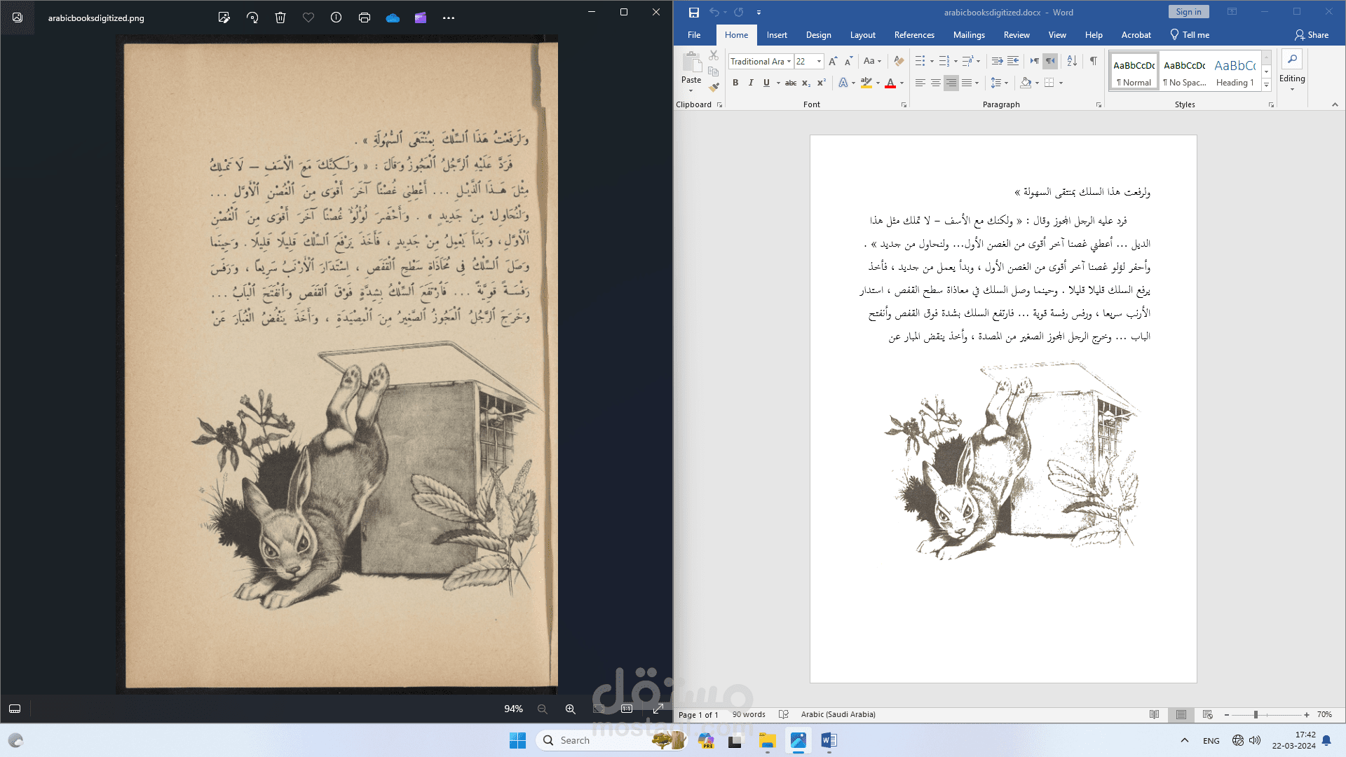Increase font size with Grow Font
This screenshot has width=1346, height=757.
coord(833,62)
